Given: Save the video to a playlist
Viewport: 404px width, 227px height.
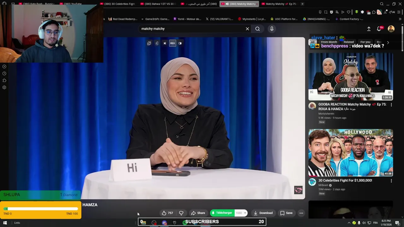Looking at the screenshot, I should pyautogui.click(x=286, y=213).
